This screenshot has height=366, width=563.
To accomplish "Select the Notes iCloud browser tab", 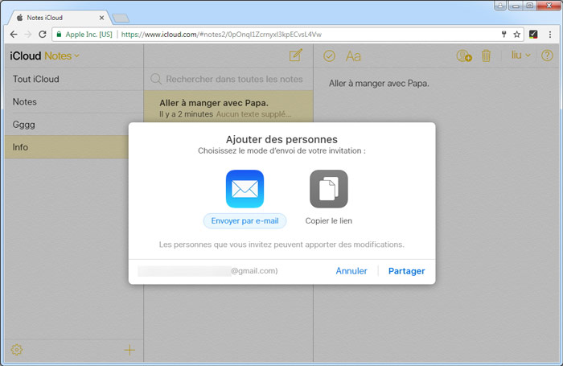I will 60,18.
